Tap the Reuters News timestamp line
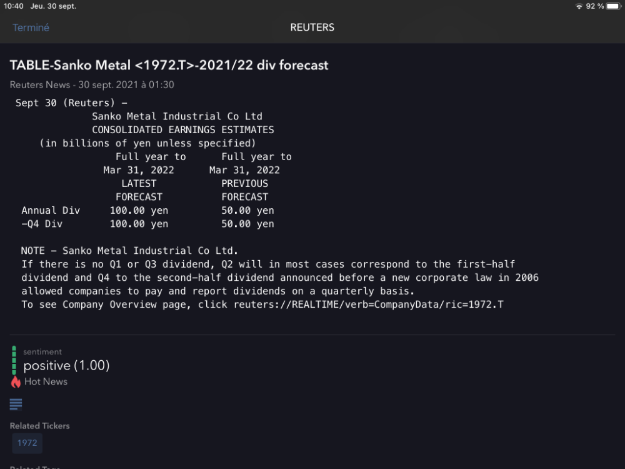Image resolution: width=625 pixels, height=469 pixels. pyautogui.click(x=92, y=84)
